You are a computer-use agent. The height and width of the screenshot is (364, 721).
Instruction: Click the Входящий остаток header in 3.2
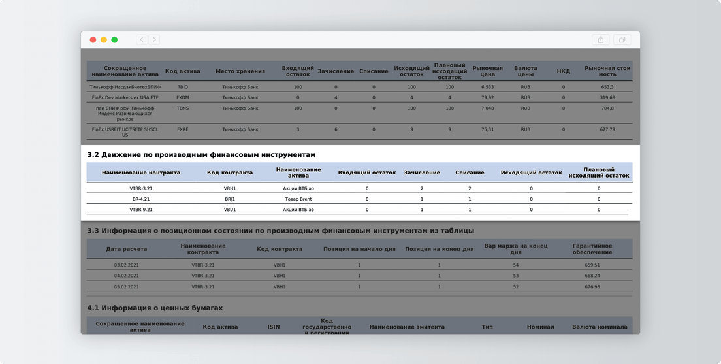tap(367, 173)
